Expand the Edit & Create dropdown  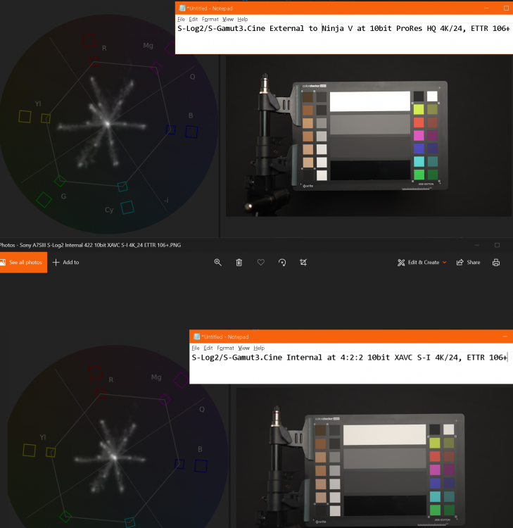click(x=424, y=262)
